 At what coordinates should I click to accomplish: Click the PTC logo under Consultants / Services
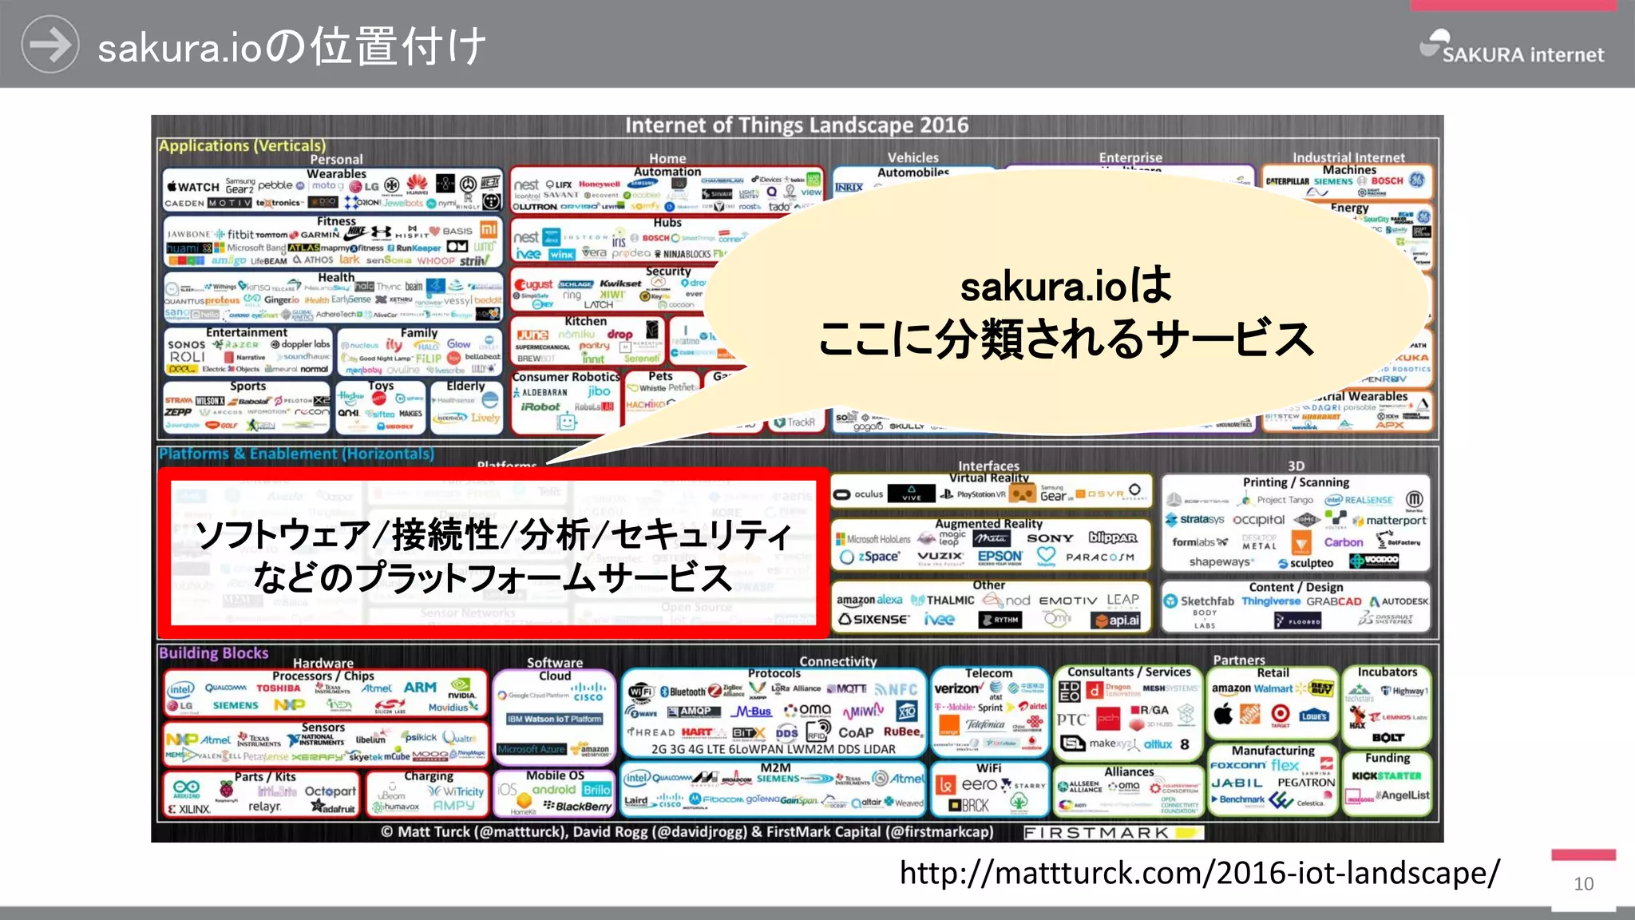tap(1072, 720)
